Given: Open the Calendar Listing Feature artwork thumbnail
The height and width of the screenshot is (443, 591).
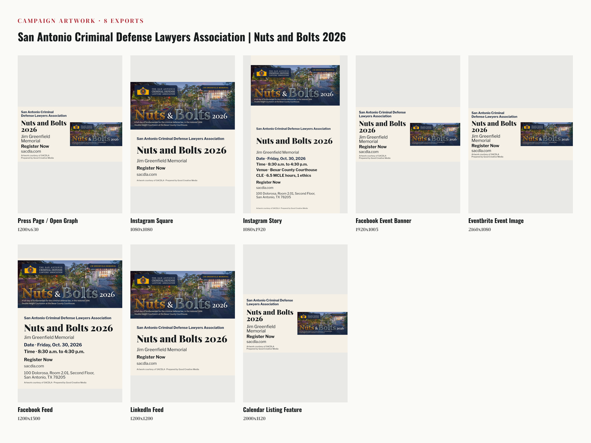Looking at the screenshot, I should (x=295, y=323).
